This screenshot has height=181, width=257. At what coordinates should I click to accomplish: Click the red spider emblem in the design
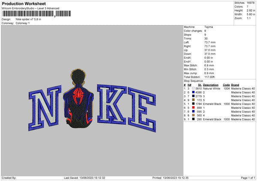click(x=78, y=96)
